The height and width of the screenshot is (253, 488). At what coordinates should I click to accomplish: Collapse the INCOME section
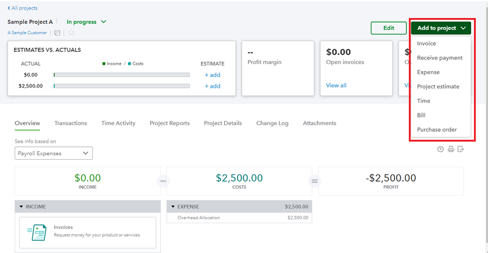[21, 207]
